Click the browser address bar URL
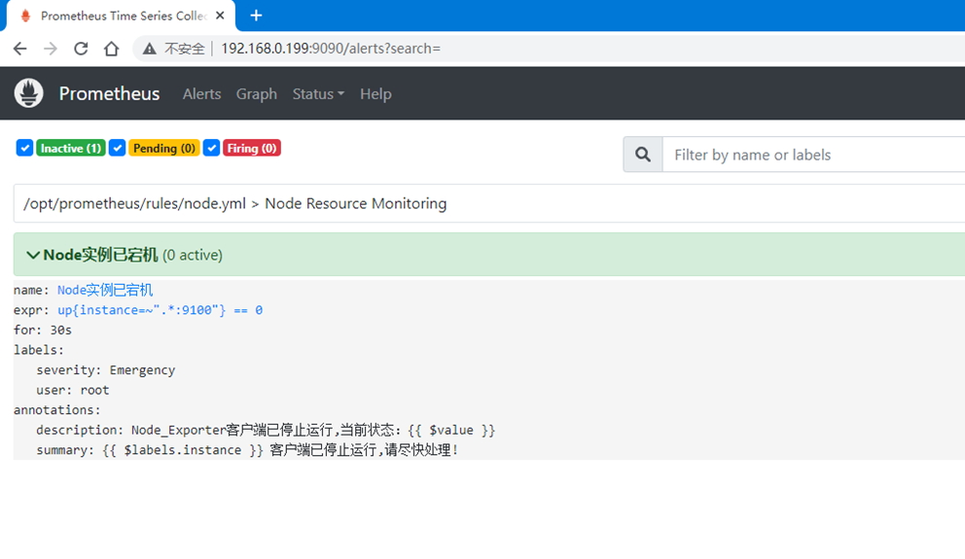The image size is (965, 559). (331, 49)
